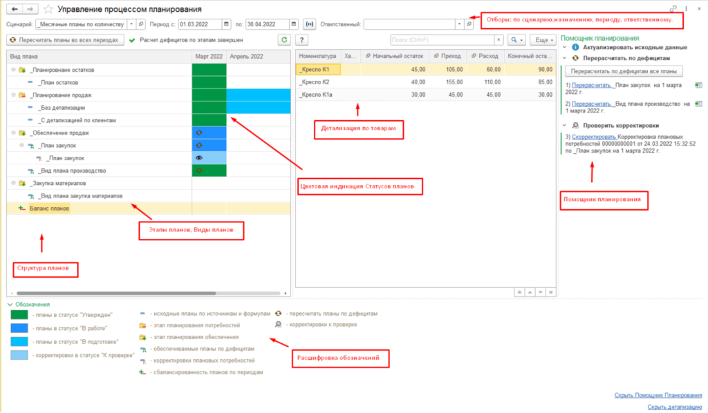
Task: Collapse the Обозначения legend section
Action: [x=10, y=304]
